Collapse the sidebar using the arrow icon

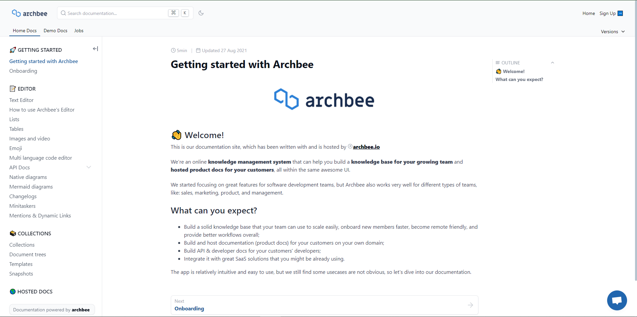(x=95, y=48)
